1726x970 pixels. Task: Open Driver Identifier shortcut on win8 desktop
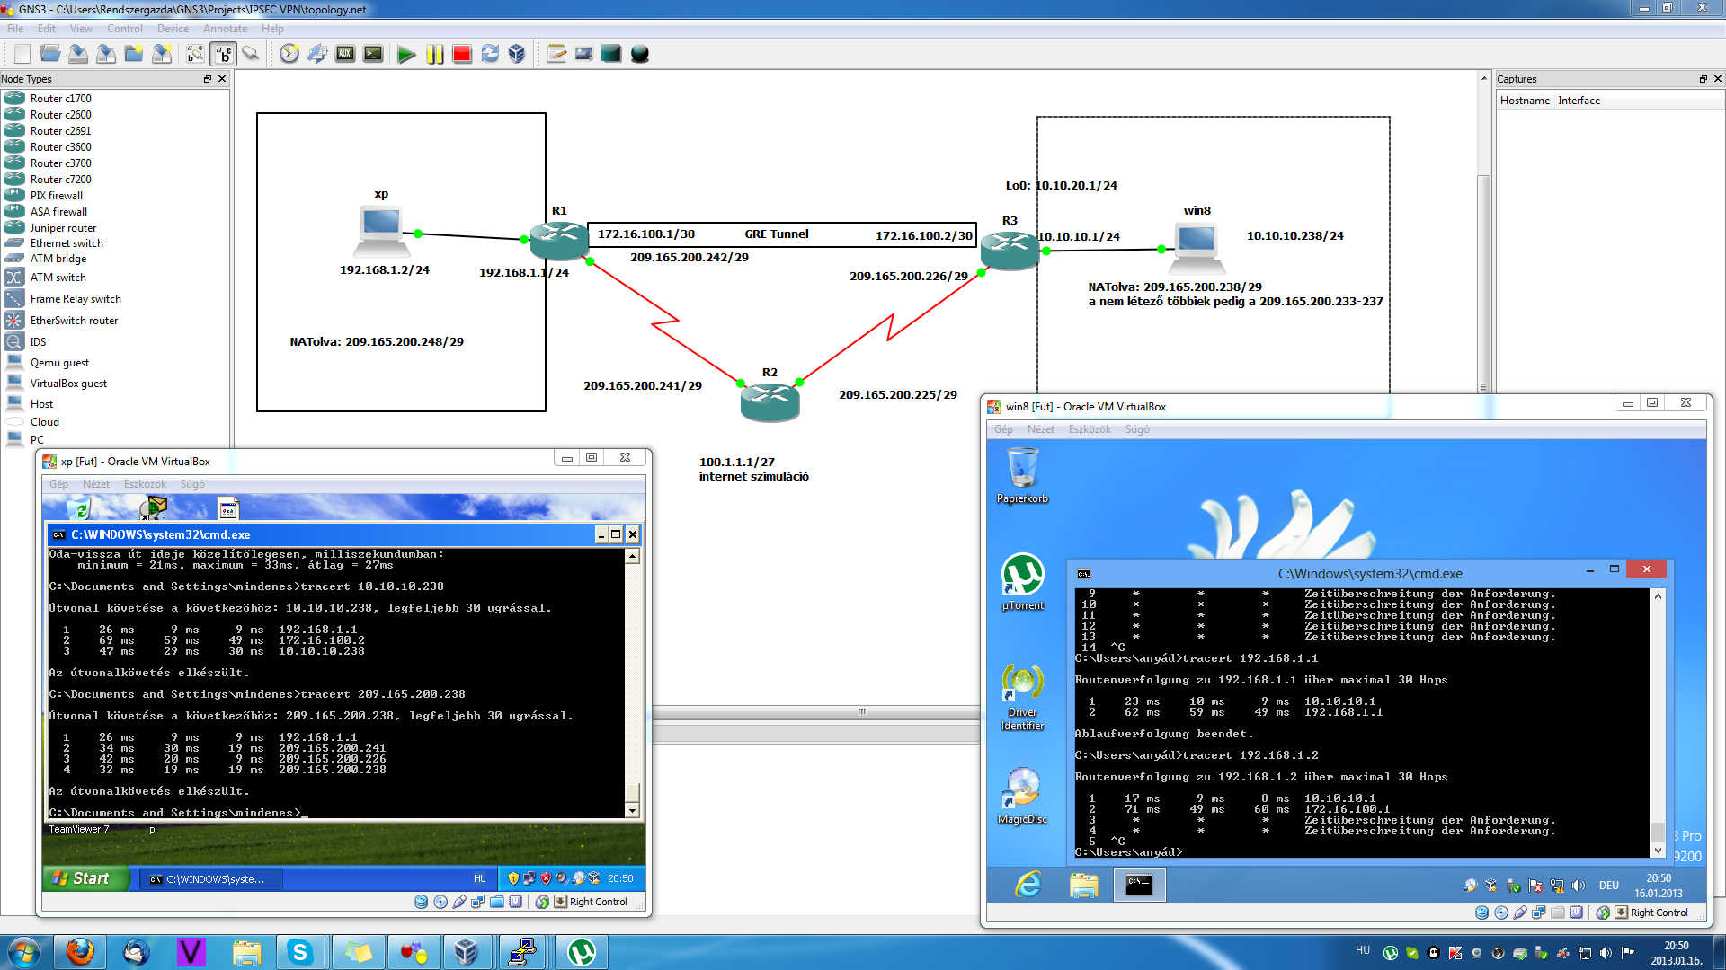[1022, 697]
